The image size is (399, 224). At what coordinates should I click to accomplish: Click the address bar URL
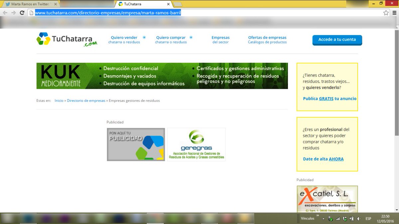[108, 13]
